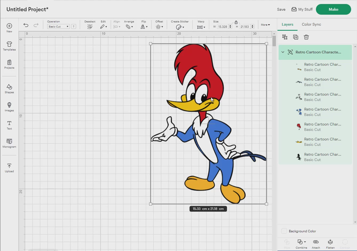This screenshot has width=357, height=251.
Task: Click the green Make button
Action: (334, 9)
